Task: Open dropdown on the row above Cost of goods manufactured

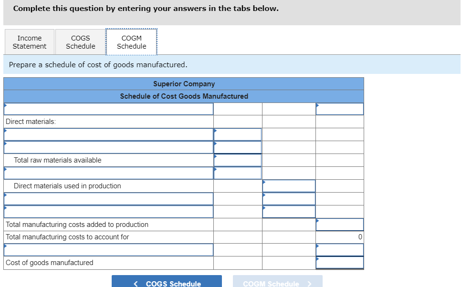Action: (108, 249)
